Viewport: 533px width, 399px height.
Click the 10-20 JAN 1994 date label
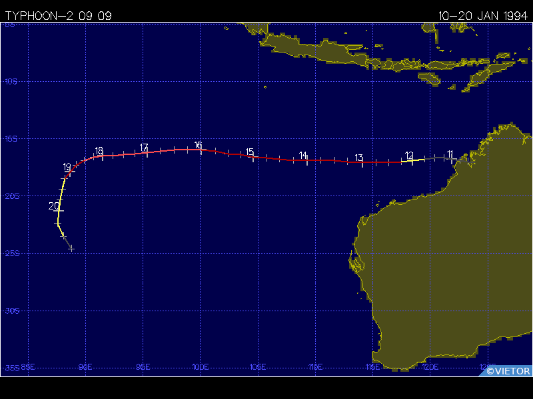482,13
